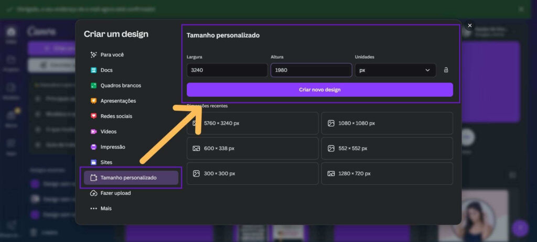Close the Criar um design dialog

[x=469, y=26]
